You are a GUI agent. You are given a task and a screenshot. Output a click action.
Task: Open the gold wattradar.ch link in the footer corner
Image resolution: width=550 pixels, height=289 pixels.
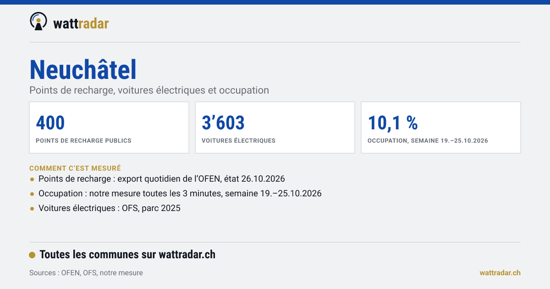point(500,273)
